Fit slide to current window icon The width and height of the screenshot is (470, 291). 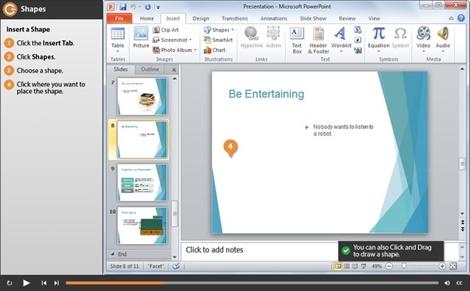[x=453, y=266]
